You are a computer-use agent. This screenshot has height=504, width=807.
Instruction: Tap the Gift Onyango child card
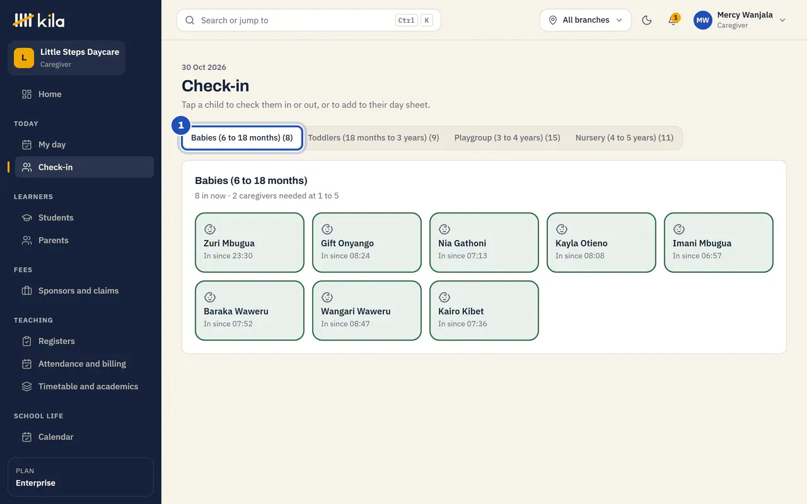pos(367,243)
